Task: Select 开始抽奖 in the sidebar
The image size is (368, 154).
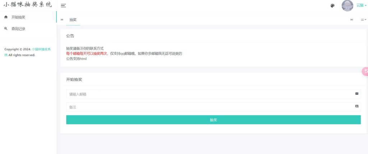Action: point(28,17)
